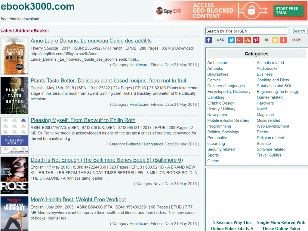Select the Web Development category
Image resolution: width=308 pixels, height=231 pixels.
coord(273,126)
